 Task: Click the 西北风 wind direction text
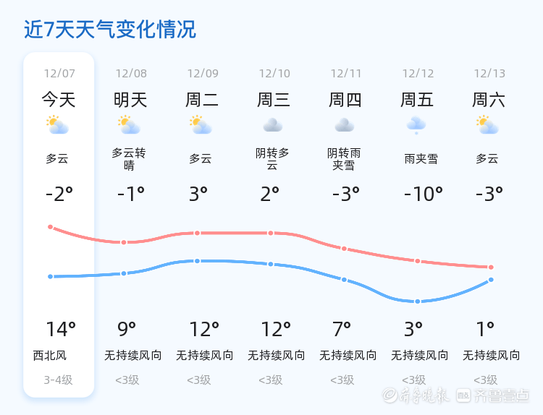50,356
